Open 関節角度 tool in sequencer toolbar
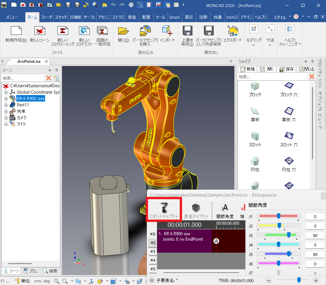This screenshot has width=326, height=285. pyautogui.click(x=225, y=211)
